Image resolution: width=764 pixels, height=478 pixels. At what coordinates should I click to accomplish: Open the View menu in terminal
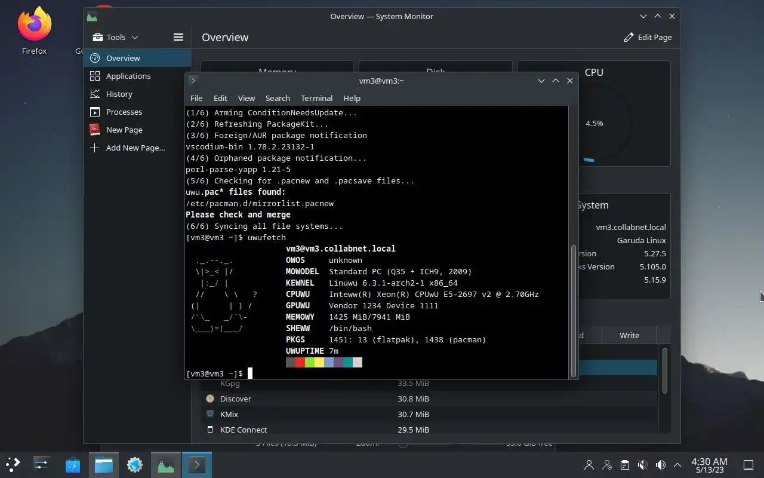(x=247, y=98)
